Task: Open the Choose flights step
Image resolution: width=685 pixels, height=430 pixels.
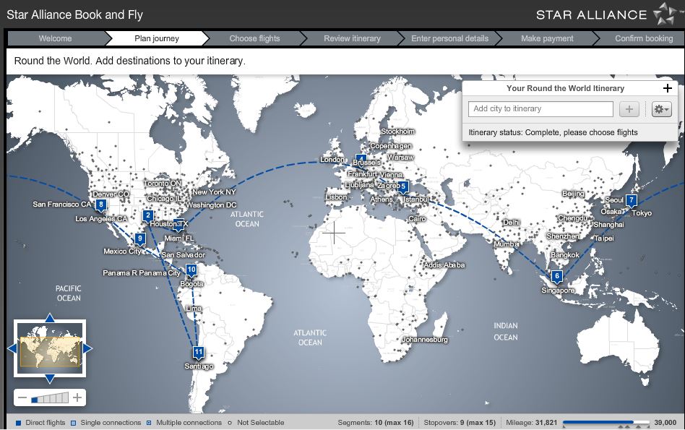Action: (x=254, y=38)
